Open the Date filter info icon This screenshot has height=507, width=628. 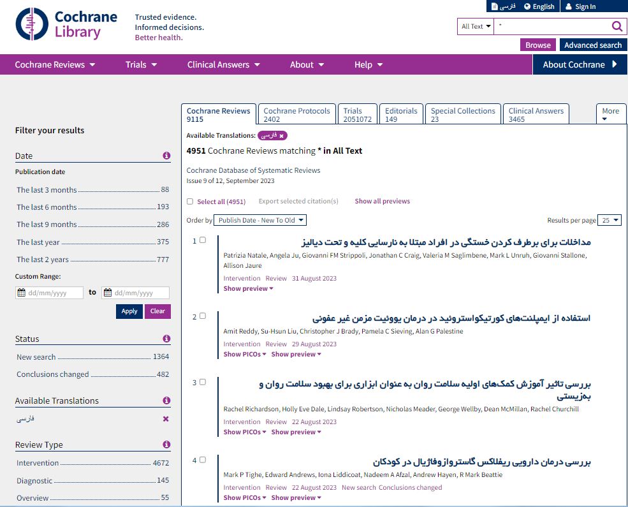coord(166,156)
